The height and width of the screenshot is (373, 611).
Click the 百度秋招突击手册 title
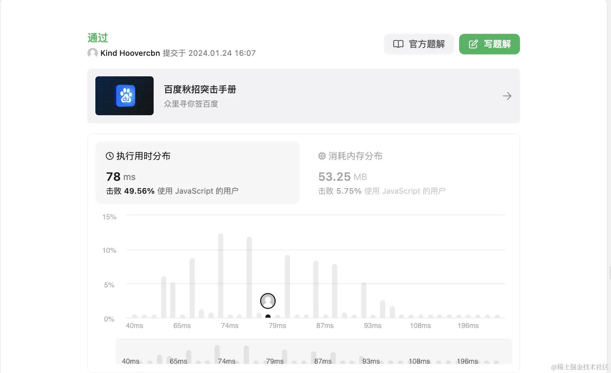click(200, 89)
